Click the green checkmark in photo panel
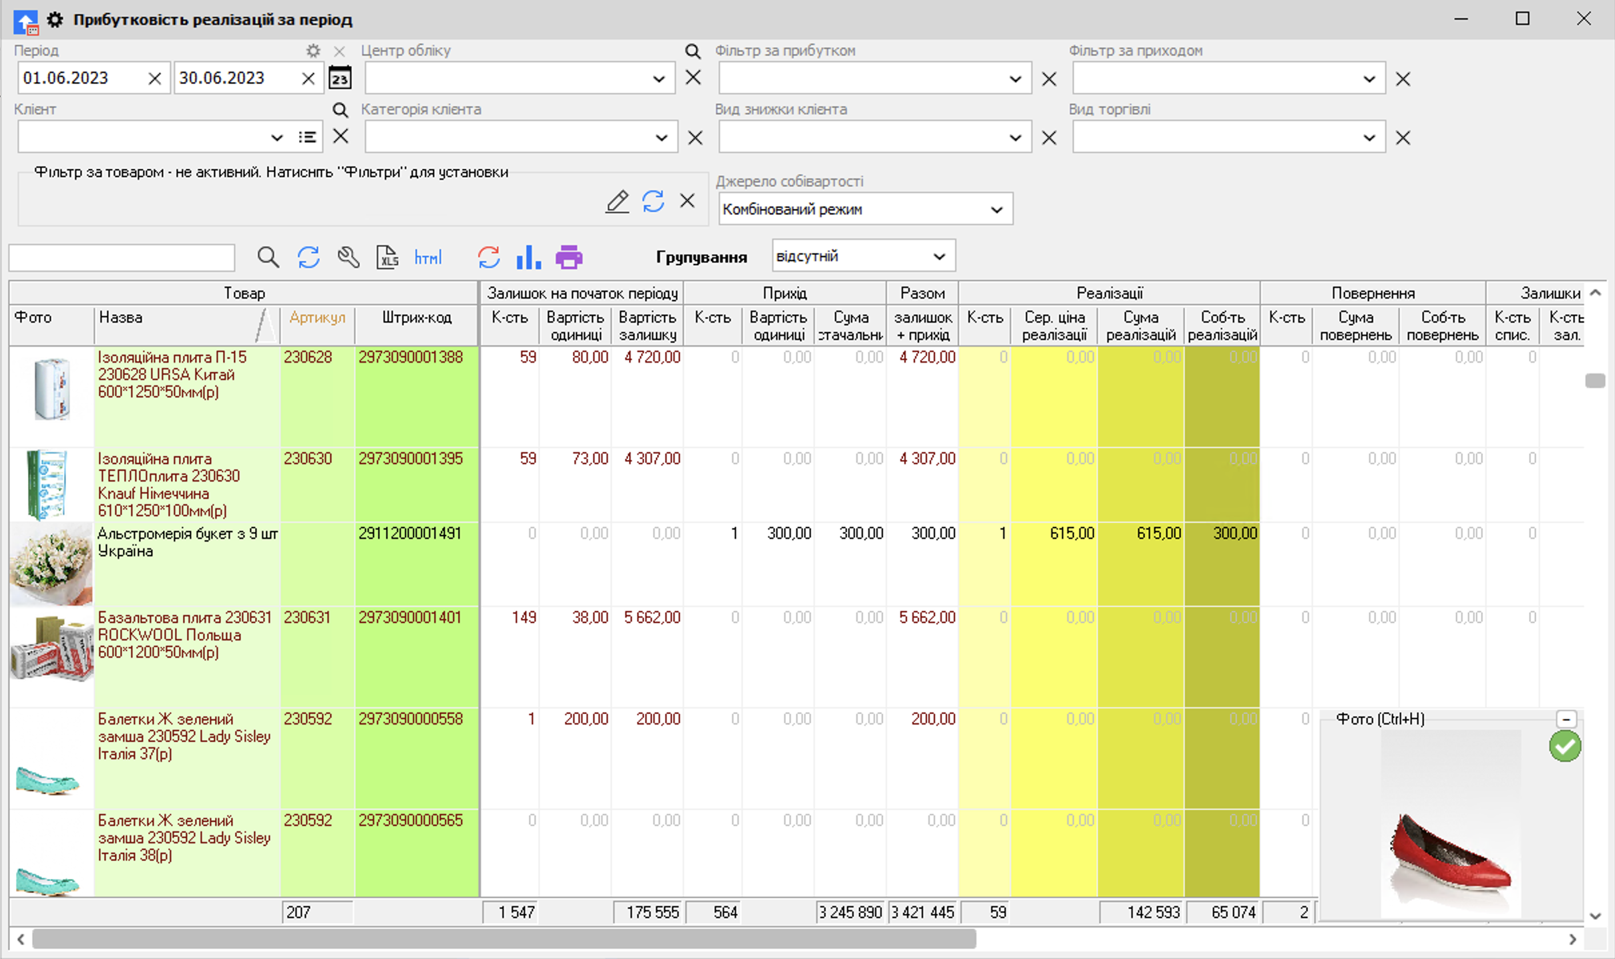The height and width of the screenshot is (959, 1615). [x=1564, y=746]
